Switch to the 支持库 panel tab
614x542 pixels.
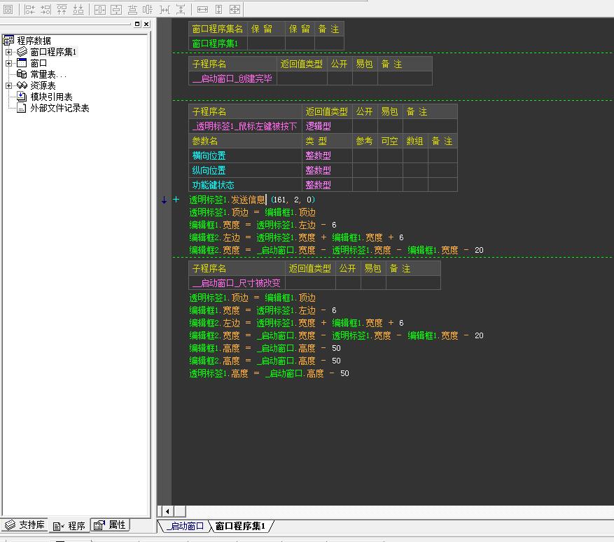point(25,524)
